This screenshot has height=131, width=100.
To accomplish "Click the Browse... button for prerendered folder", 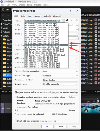I will click(73, 110).
